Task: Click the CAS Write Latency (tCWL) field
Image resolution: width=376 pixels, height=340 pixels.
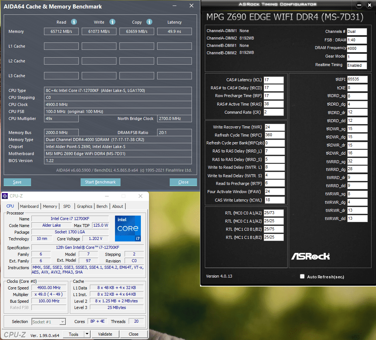Action: coord(275,200)
